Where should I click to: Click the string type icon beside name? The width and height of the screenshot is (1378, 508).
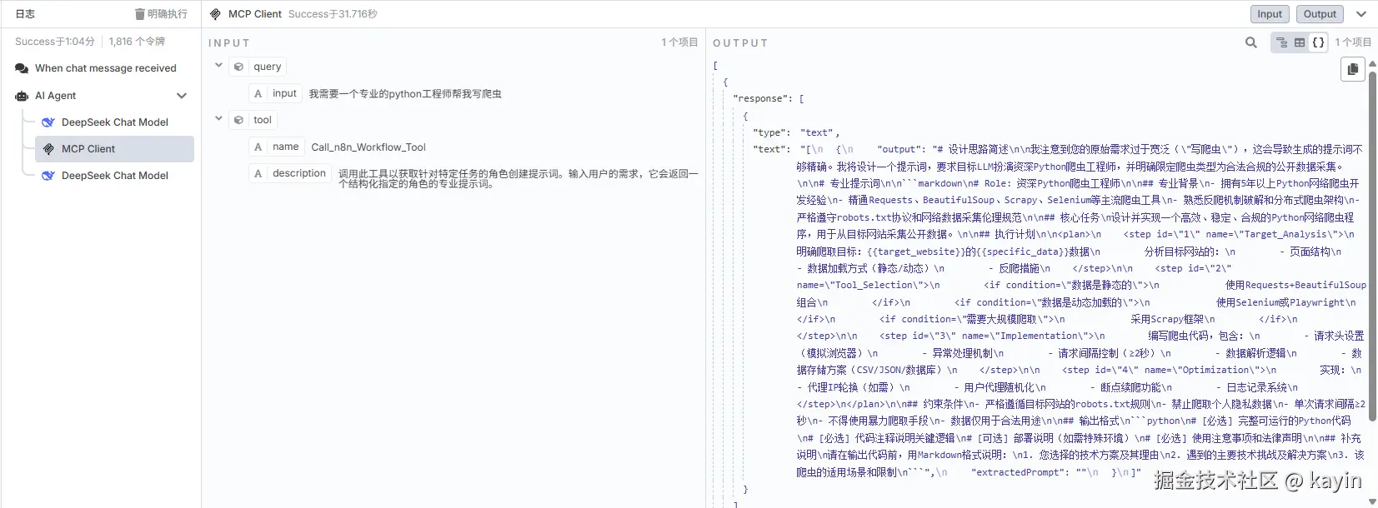[258, 147]
